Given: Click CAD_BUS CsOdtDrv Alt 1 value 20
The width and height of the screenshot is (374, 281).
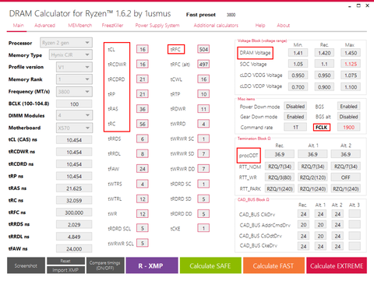Looking at the screenshot, I should click(x=320, y=236).
